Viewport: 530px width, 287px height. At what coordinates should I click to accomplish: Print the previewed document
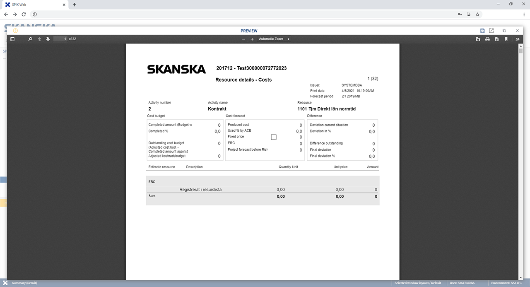click(487, 39)
